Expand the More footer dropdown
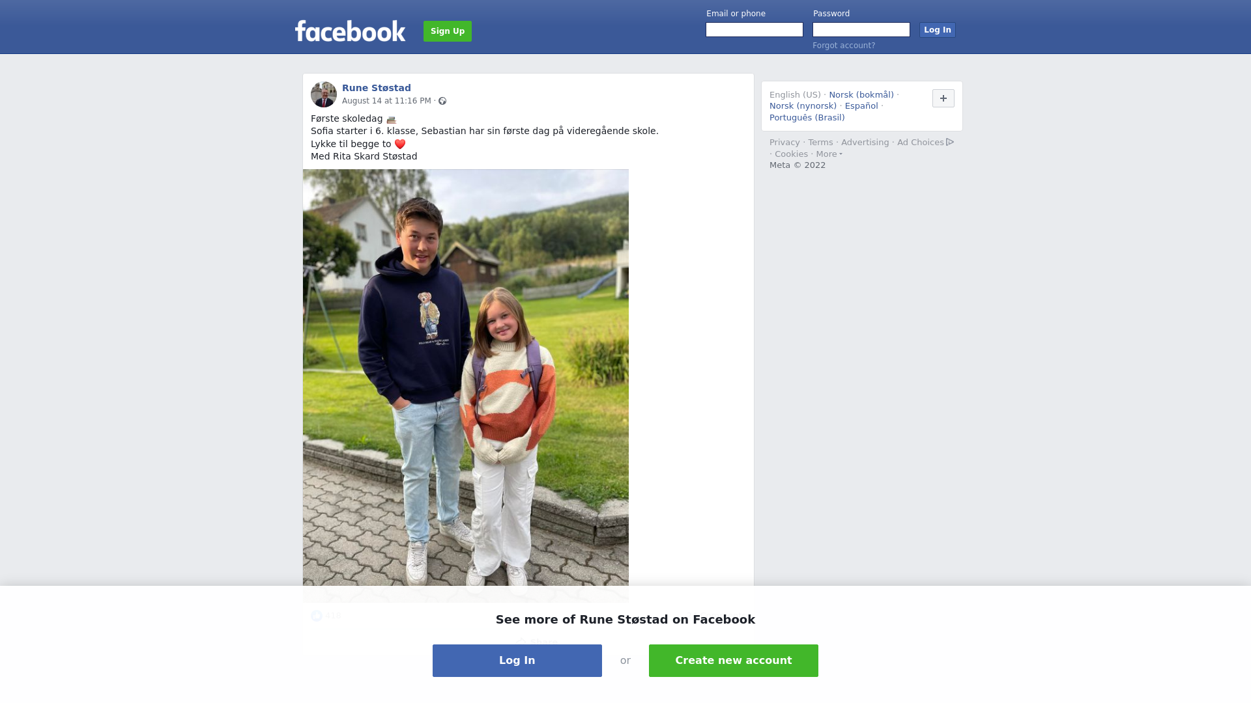Screen dimensions: 1251x703 [829, 154]
